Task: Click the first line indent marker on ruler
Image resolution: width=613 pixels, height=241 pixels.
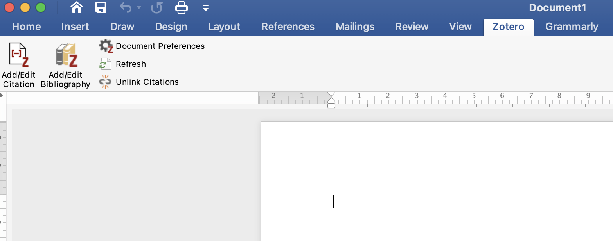Action: (x=331, y=95)
